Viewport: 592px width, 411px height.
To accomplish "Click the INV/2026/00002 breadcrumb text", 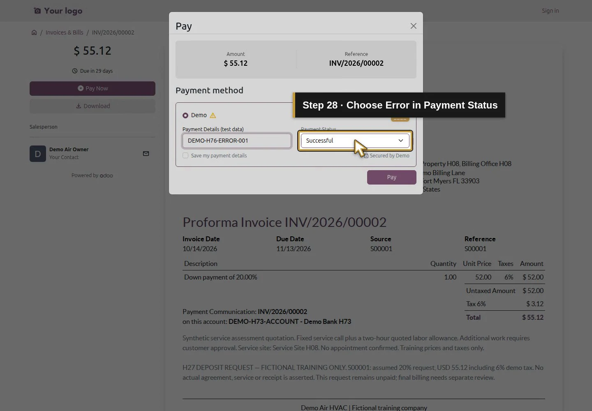I will (113, 32).
